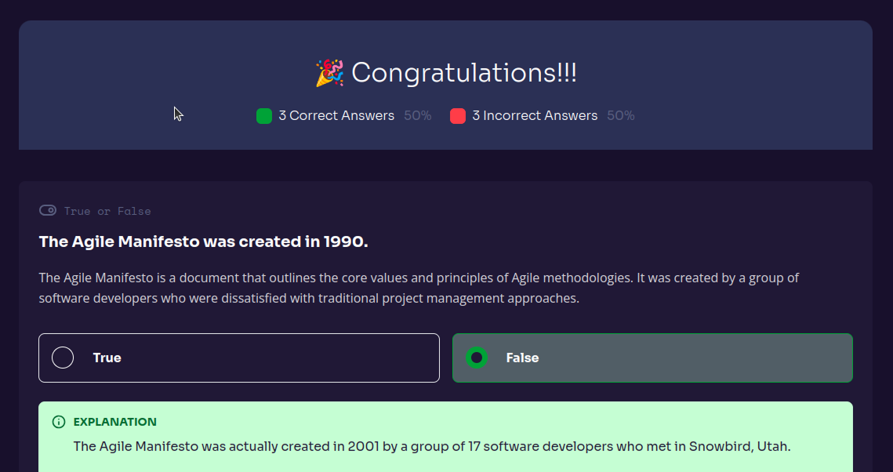
Task: Click the green EXPLANATION heading
Action: click(x=114, y=422)
